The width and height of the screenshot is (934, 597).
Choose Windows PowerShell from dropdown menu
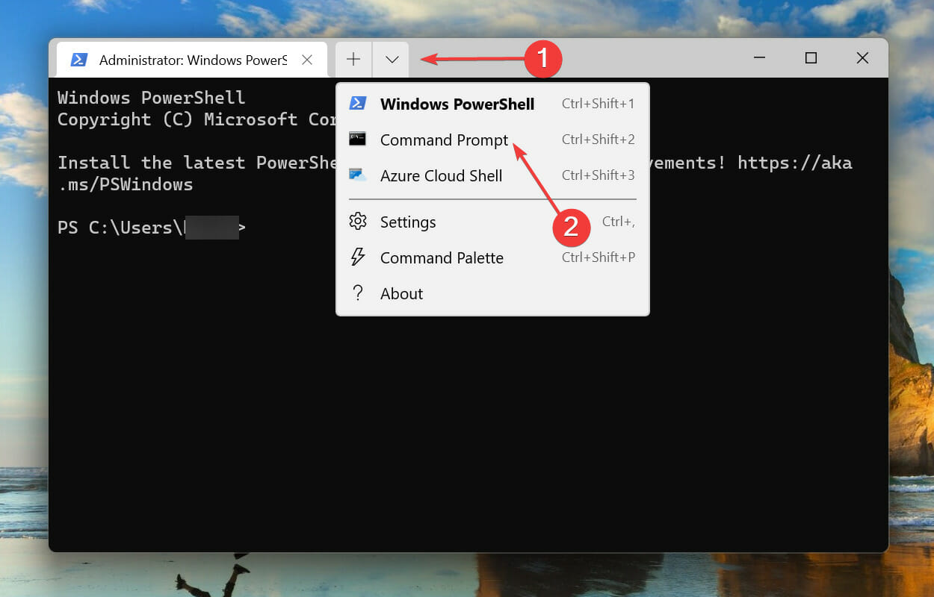tap(493, 104)
